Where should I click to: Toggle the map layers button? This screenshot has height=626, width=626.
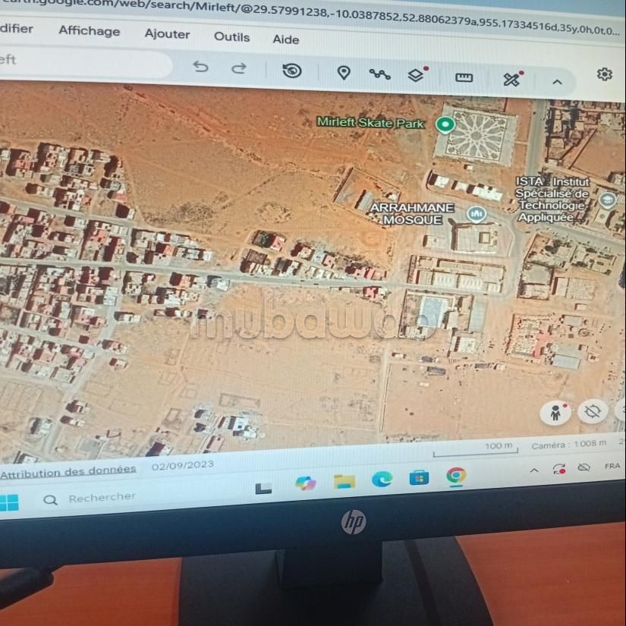click(416, 75)
